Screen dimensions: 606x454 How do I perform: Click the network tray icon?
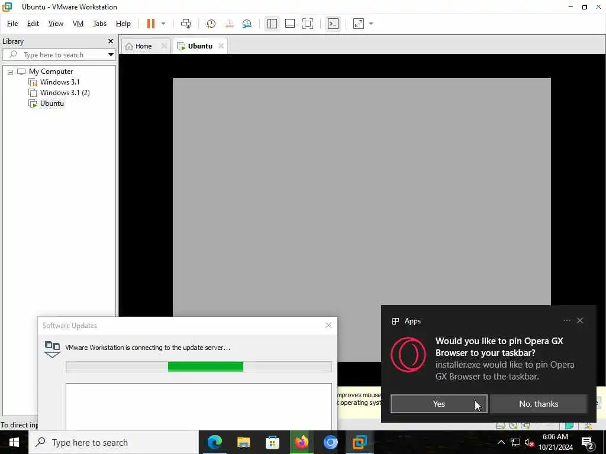tap(515, 442)
